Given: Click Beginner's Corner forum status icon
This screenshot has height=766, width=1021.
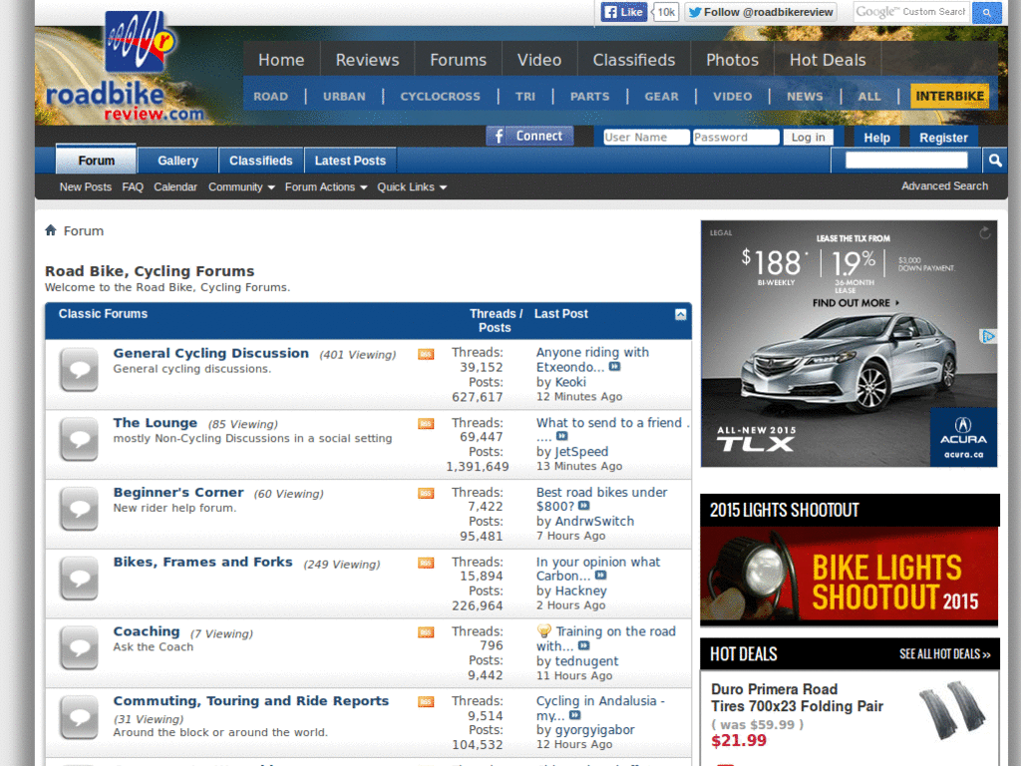Looking at the screenshot, I should (79, 509).
